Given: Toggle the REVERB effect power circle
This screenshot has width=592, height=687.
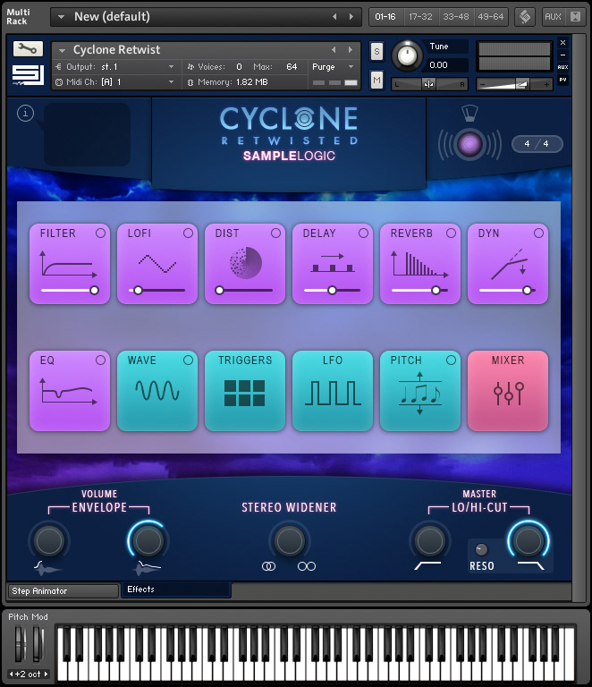Looking at the screenshot, I should click(x=451, y=233).
